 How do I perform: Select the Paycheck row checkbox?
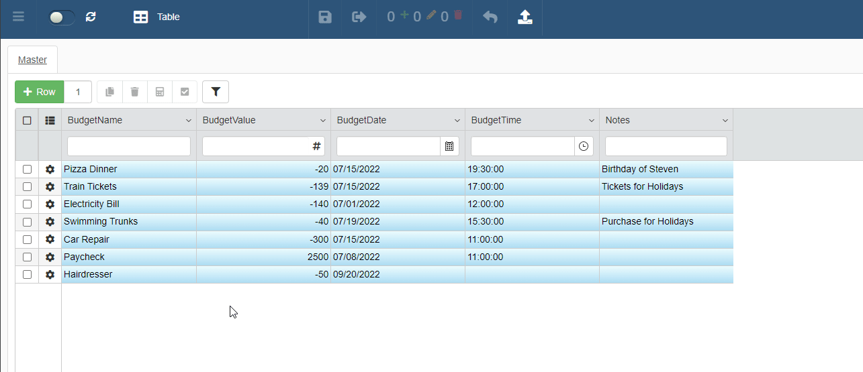coord(27,257)
